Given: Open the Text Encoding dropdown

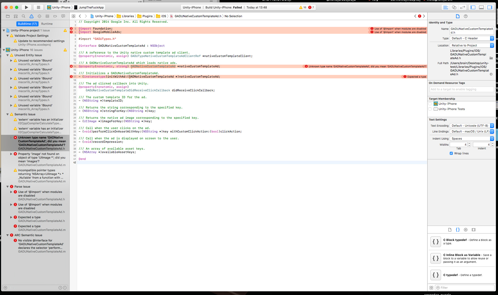Looking at the screenshot, I should point(472,126).
